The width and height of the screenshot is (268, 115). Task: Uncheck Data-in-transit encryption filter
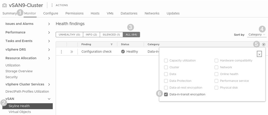click(166, 94)
